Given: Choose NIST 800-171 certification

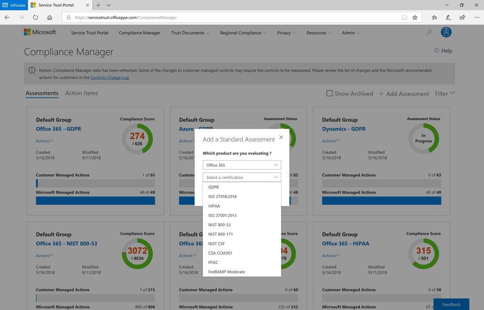Looking at the screenshot, I should point(242,234).
